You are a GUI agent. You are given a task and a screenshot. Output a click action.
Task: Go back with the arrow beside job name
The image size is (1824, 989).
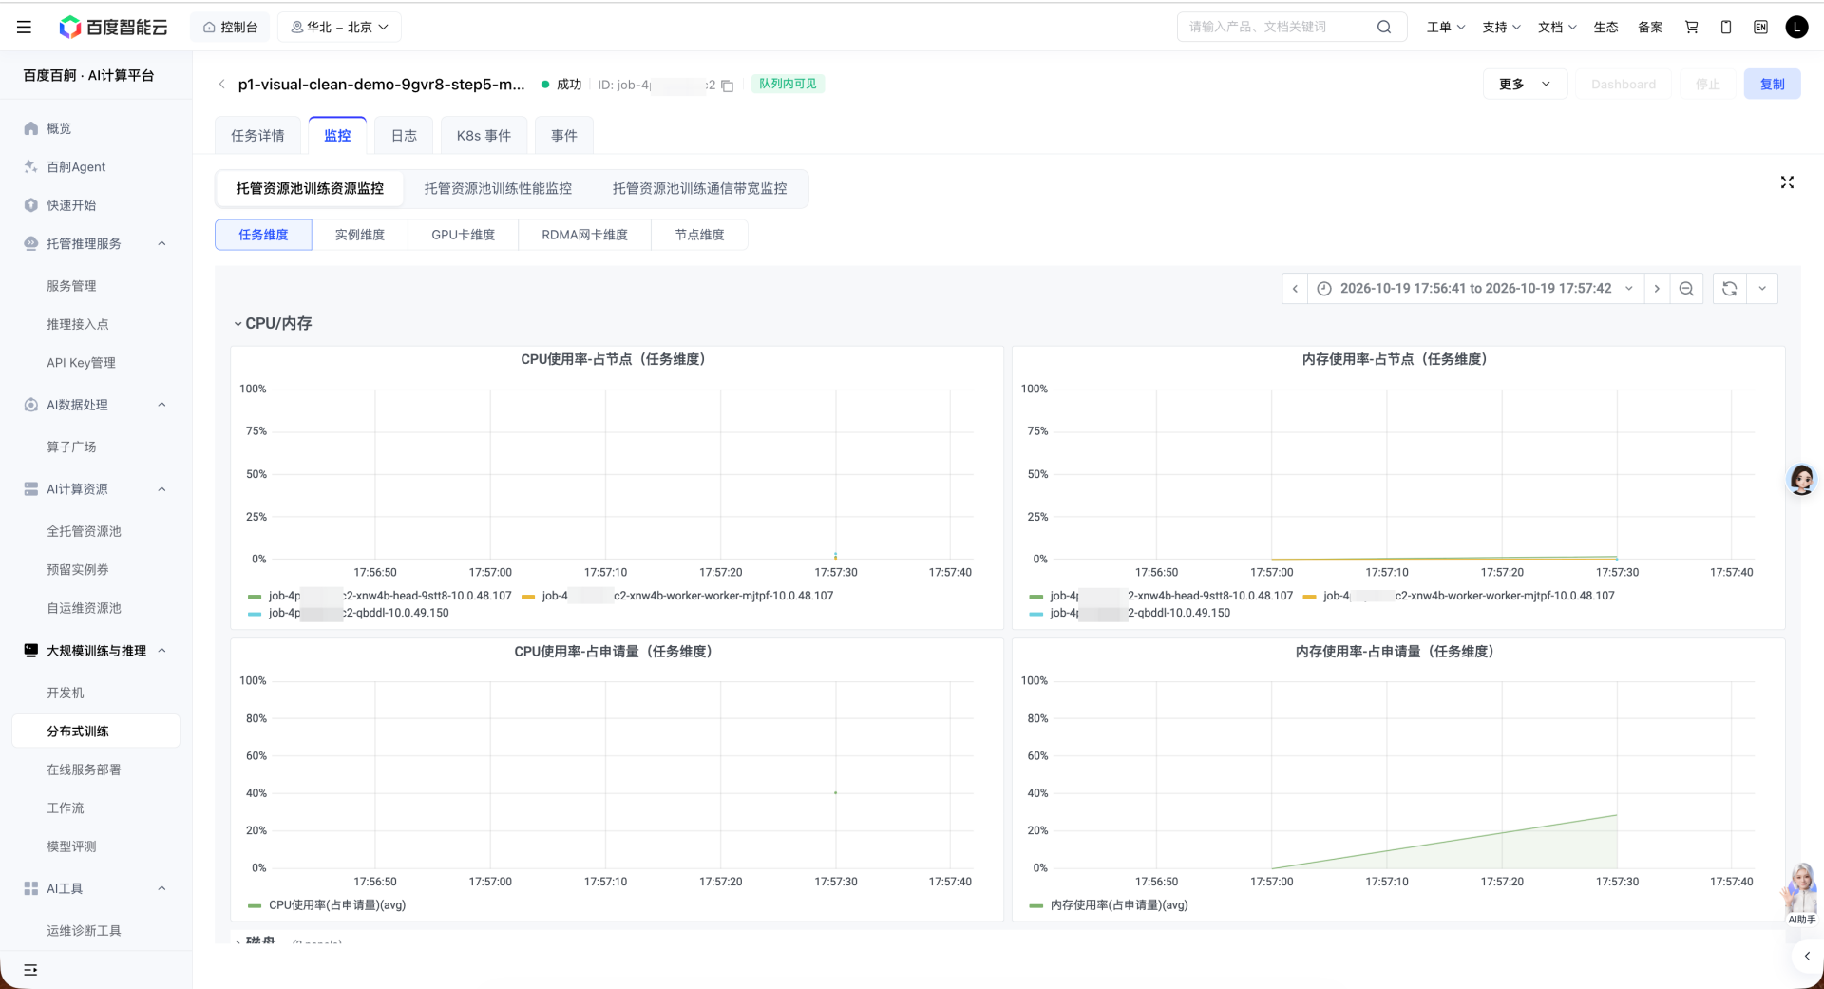pyautogui.click(x=222, y=85)
